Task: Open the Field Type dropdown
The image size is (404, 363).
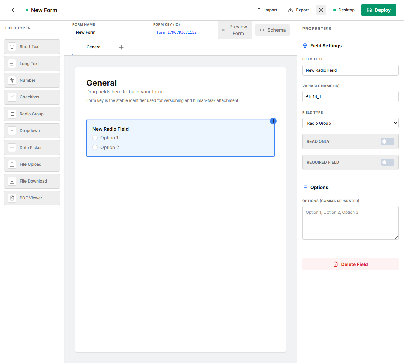Action: (350, 123)
